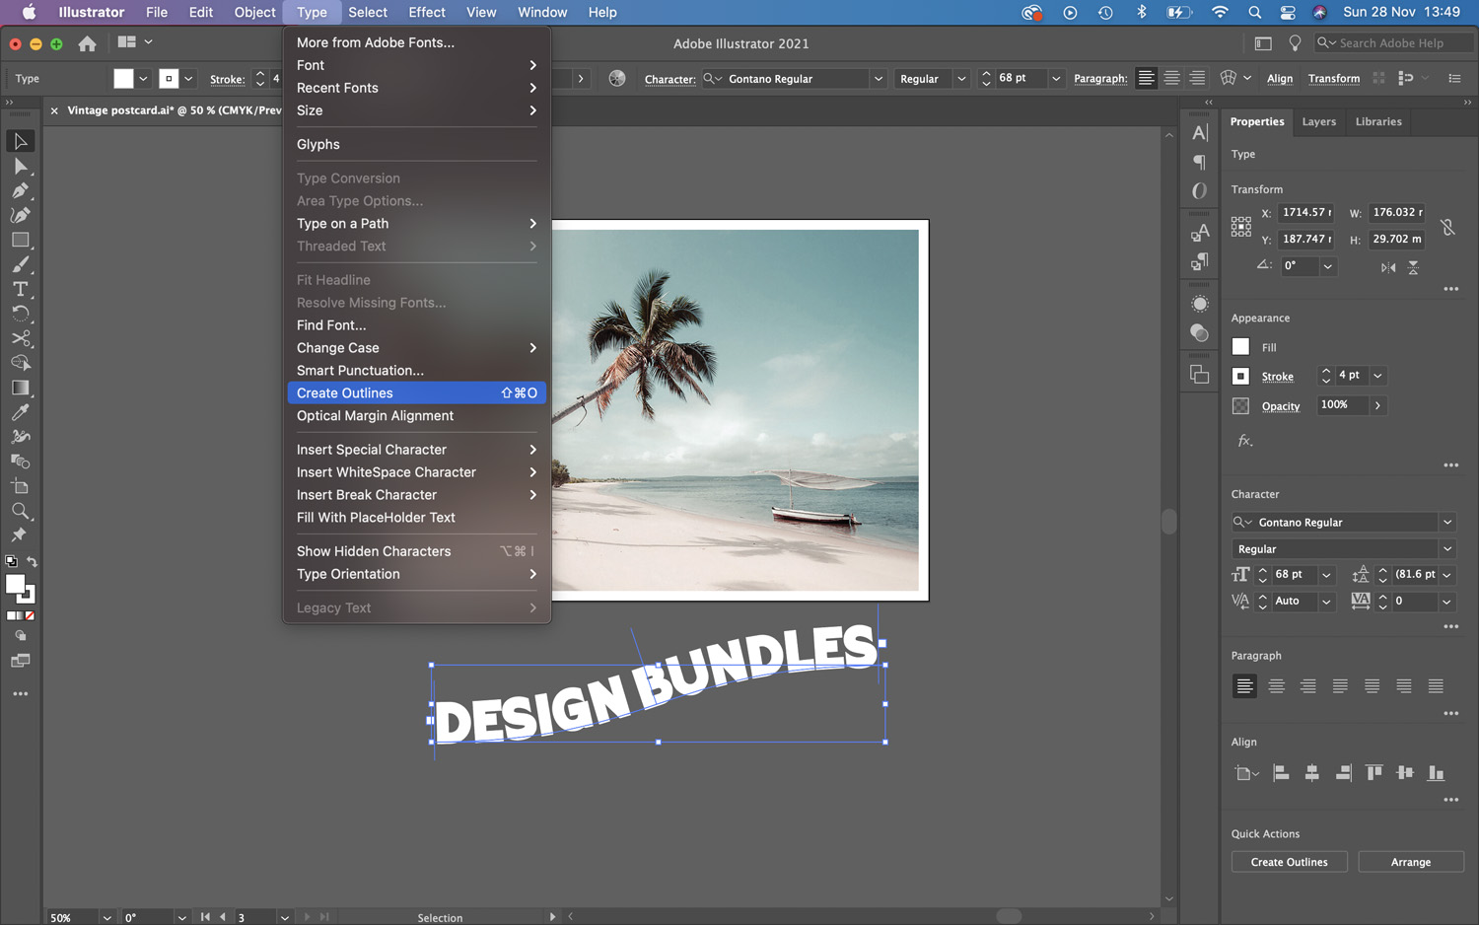Image resolution: width=1479 pixels, height=925 pixels.
Task: Set paragraph Align right in Properties
Action: (x=1308, y=685)
